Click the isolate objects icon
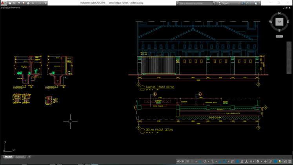293x165 pixels. [x=270, y=161]
